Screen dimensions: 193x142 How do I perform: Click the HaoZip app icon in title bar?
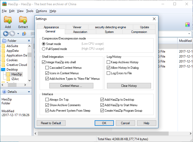4,4
